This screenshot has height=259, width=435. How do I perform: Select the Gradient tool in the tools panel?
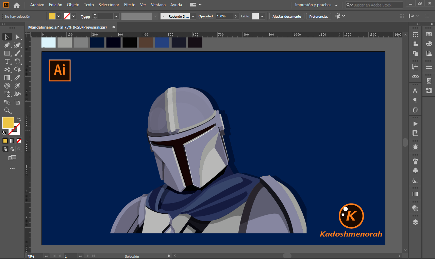(7, 78)
